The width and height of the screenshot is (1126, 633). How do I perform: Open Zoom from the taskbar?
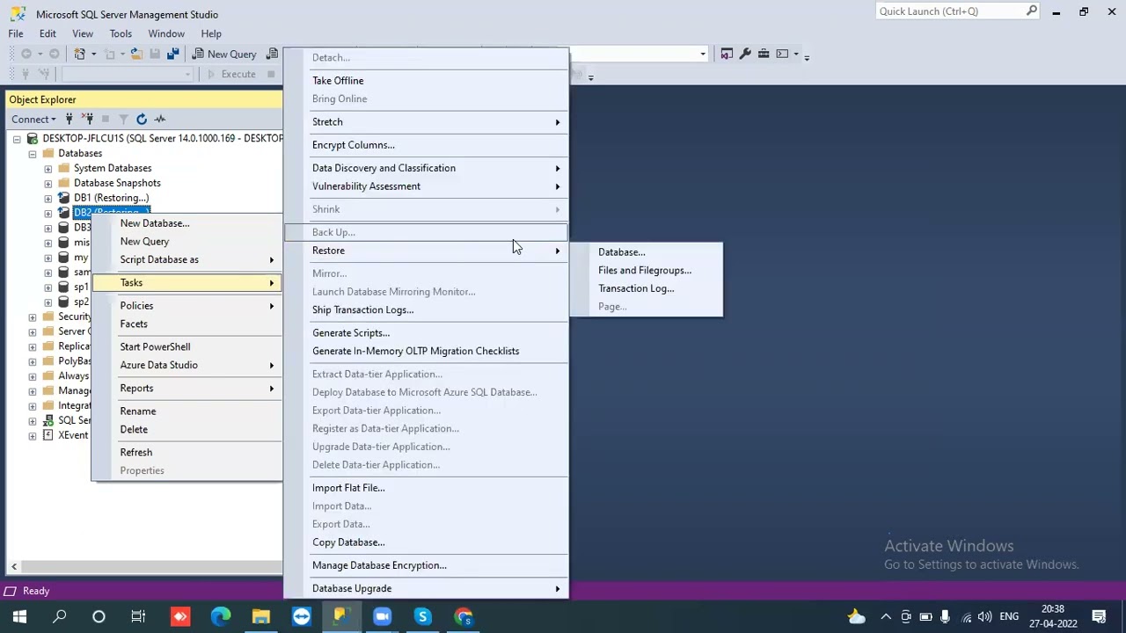coord(382,616)
